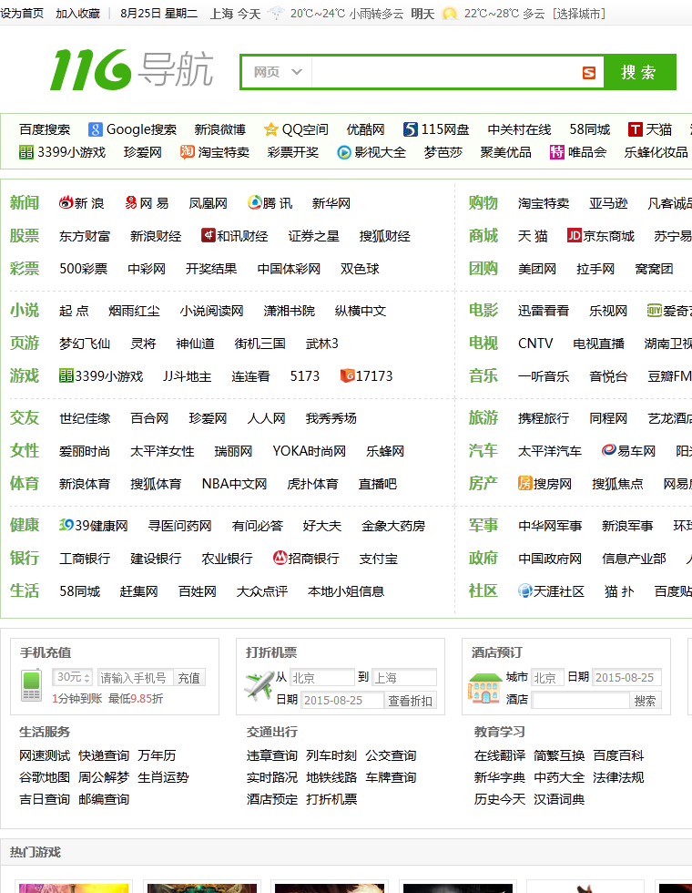
Task: Click the JD 京东商城 icon
Action: pyautogui.click(x=575, y=235)
